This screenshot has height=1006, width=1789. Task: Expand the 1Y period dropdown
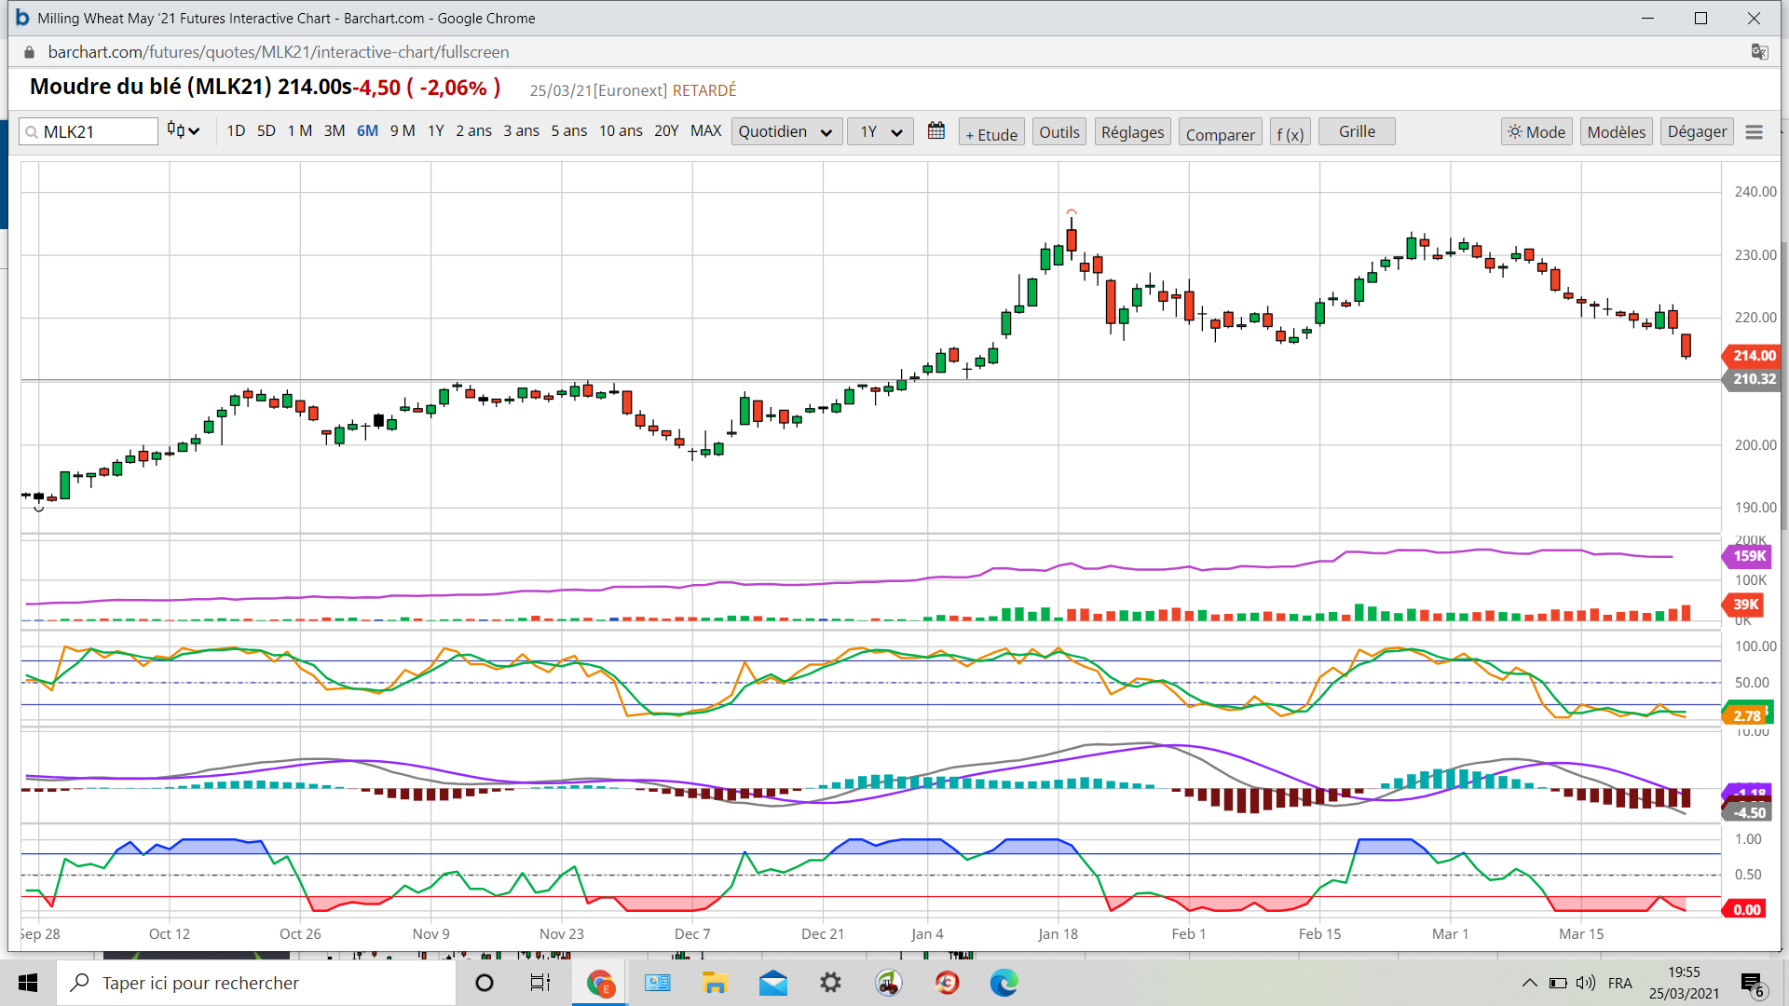point(880,132)
